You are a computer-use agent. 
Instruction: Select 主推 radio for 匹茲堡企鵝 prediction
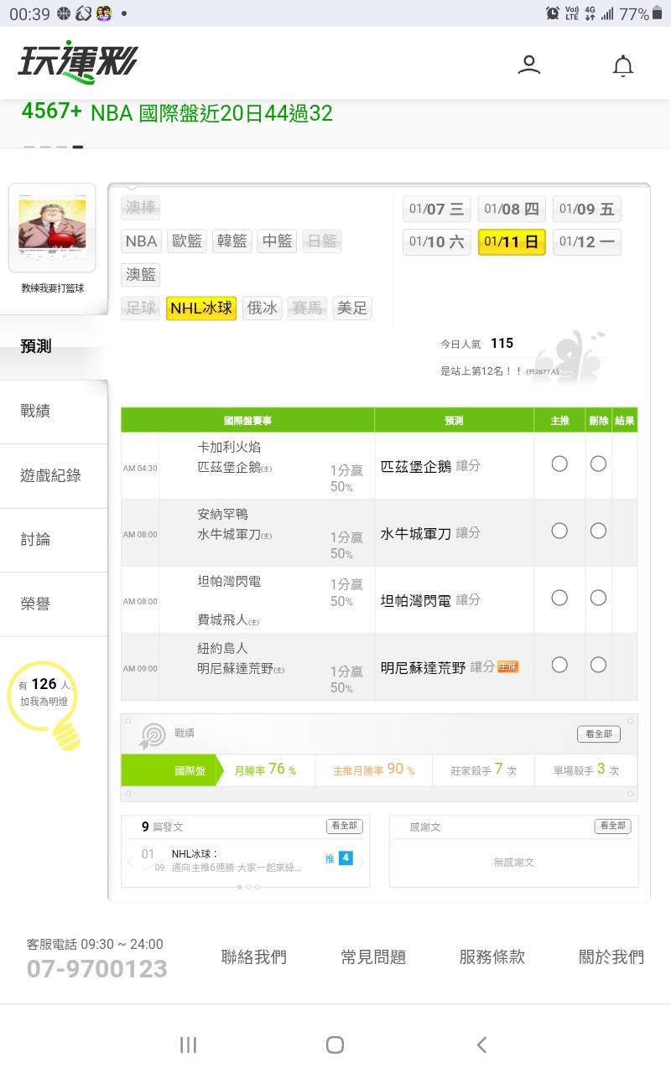559,464
